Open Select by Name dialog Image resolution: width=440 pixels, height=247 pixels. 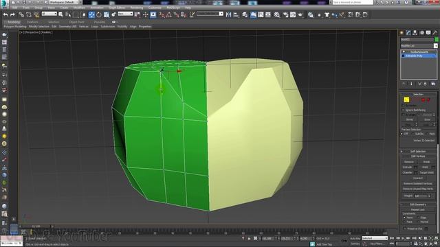[68, 14]
